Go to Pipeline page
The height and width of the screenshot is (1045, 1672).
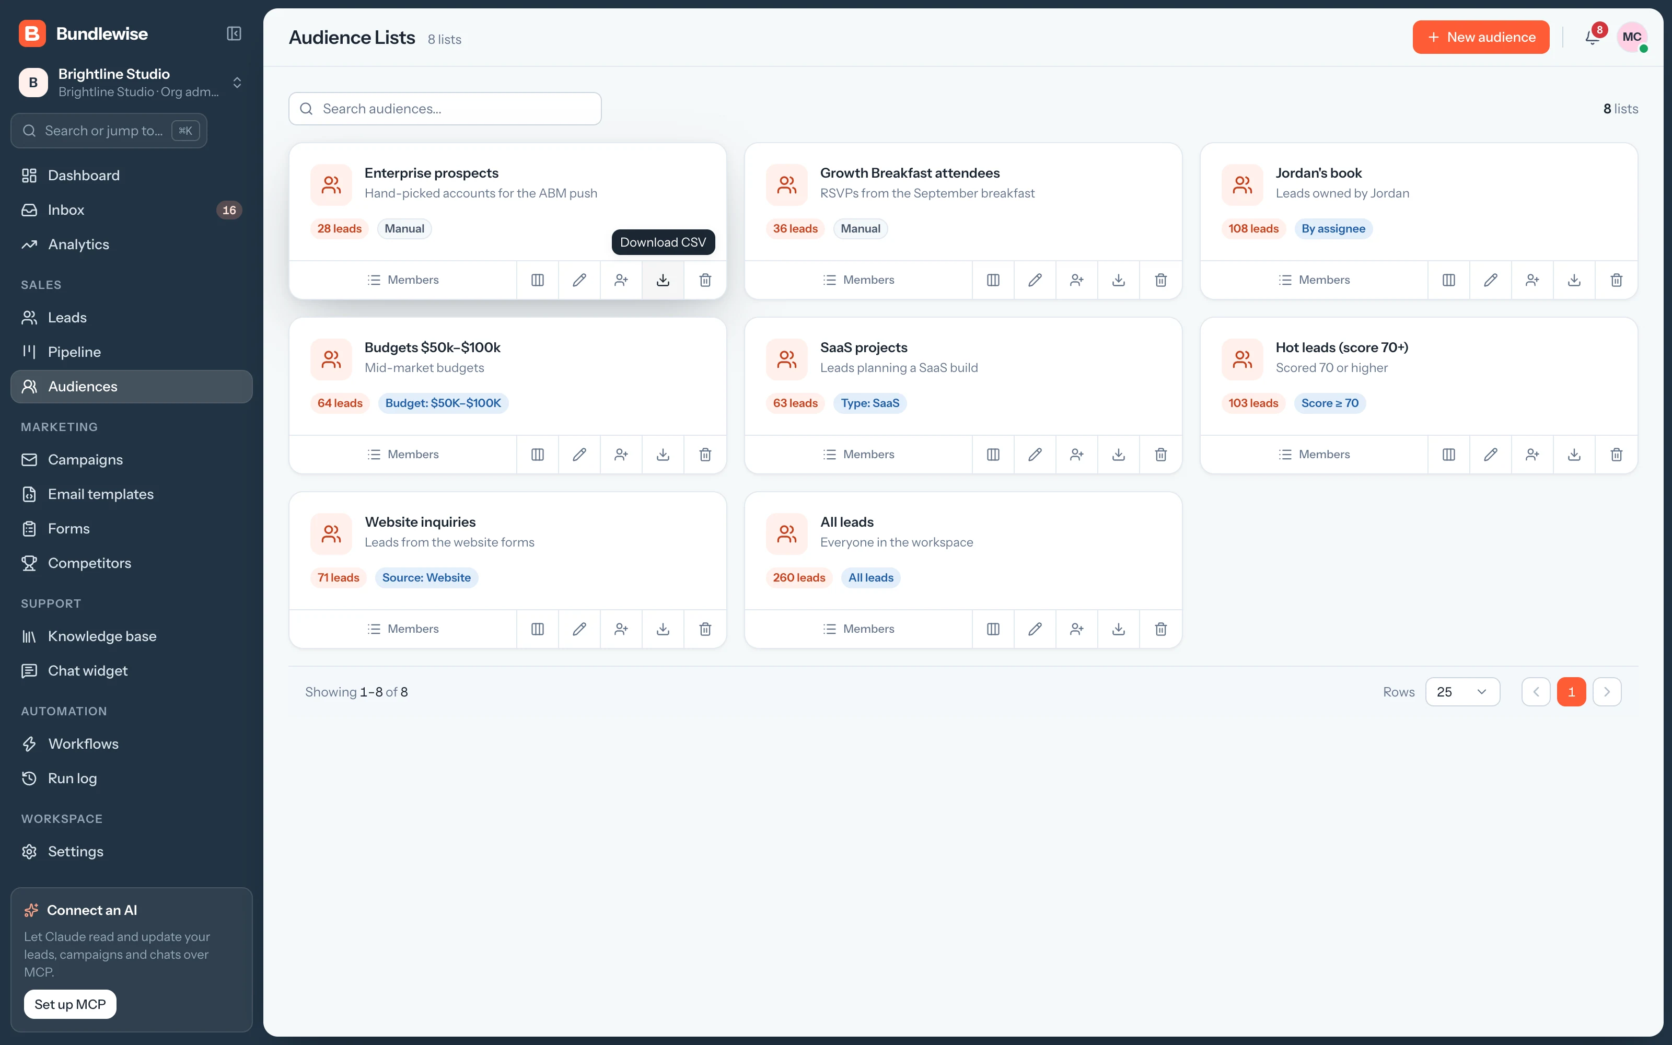pyautogui.click(x=131, y=352)
